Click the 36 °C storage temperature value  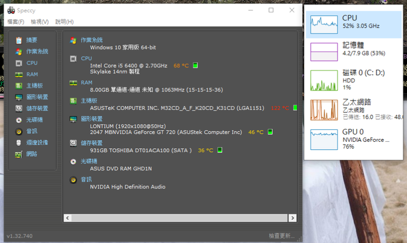(x=206, y=150)
